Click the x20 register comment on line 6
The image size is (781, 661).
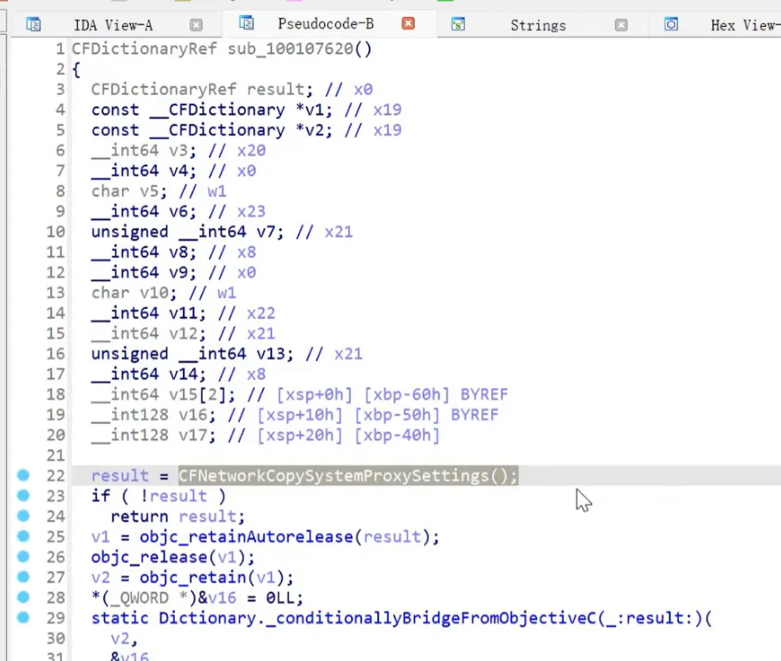click(x=252, y=151)
